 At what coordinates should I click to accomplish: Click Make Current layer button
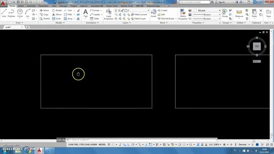click(x=139, y=15)
